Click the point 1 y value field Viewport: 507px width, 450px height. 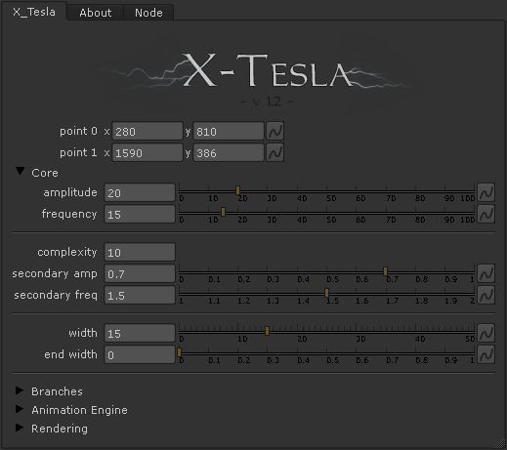pos(229,152)
